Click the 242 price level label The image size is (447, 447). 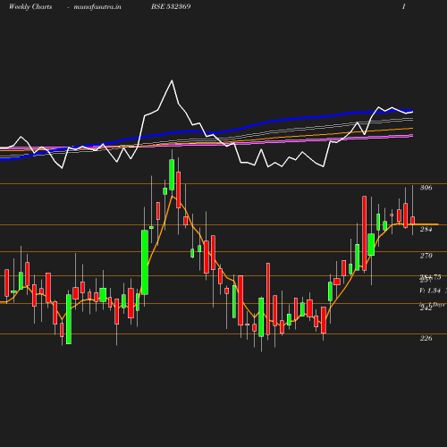tap(426, 308)
